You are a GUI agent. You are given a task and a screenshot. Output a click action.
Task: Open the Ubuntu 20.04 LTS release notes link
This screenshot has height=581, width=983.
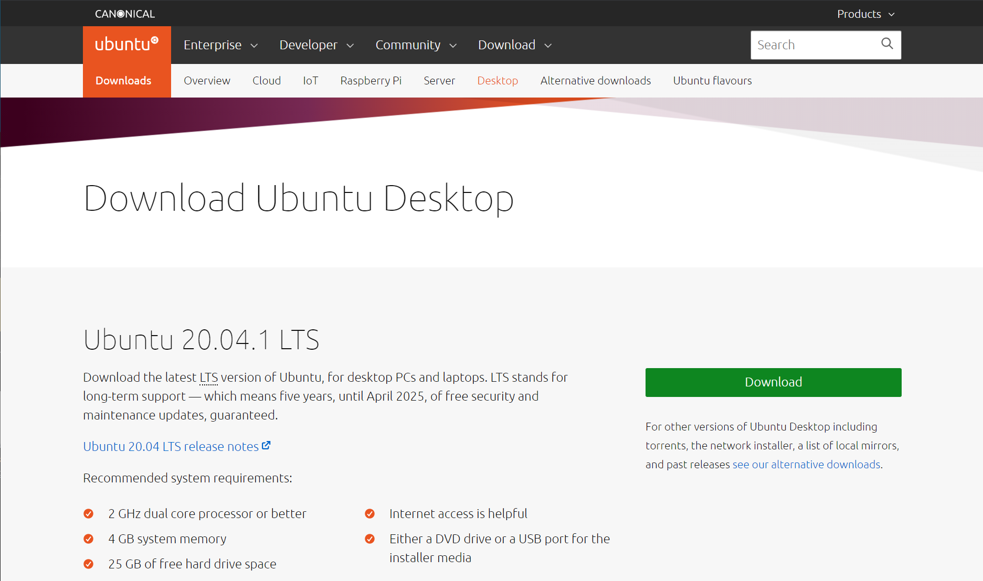tap(171, 446)
